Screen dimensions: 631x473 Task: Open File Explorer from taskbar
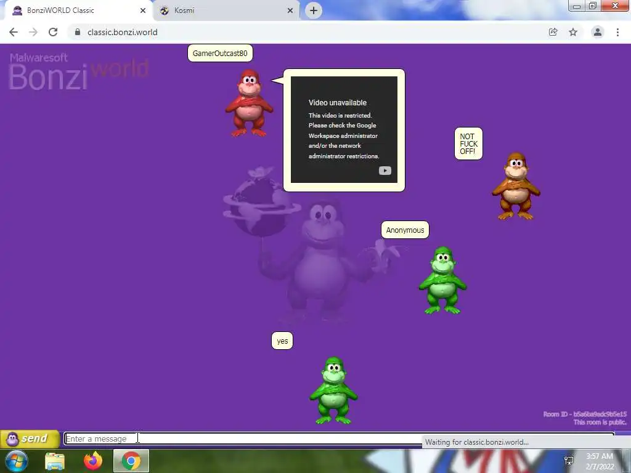click(55, 461)
